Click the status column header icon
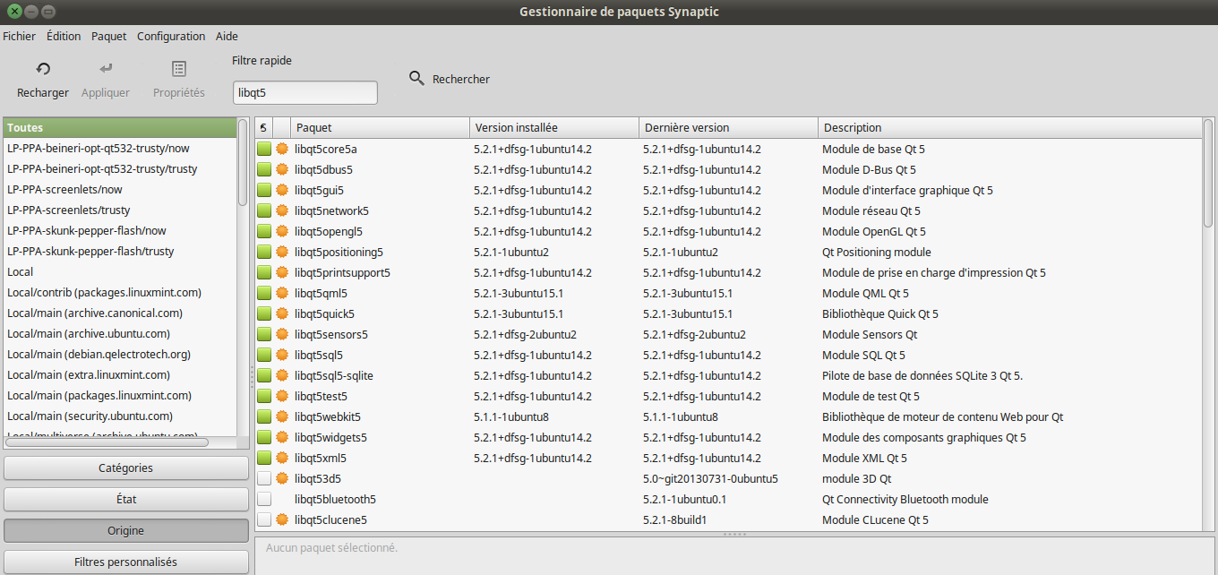Image resolution: width=1218 pixels, height=575 pixels. (x=263, y=128)
